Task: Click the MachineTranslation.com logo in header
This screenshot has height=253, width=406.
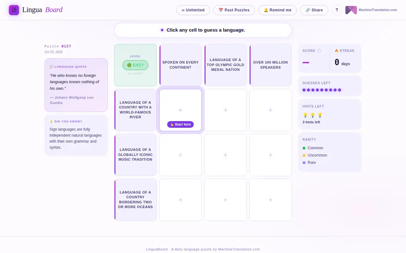Action: click(x=351, y=10)
